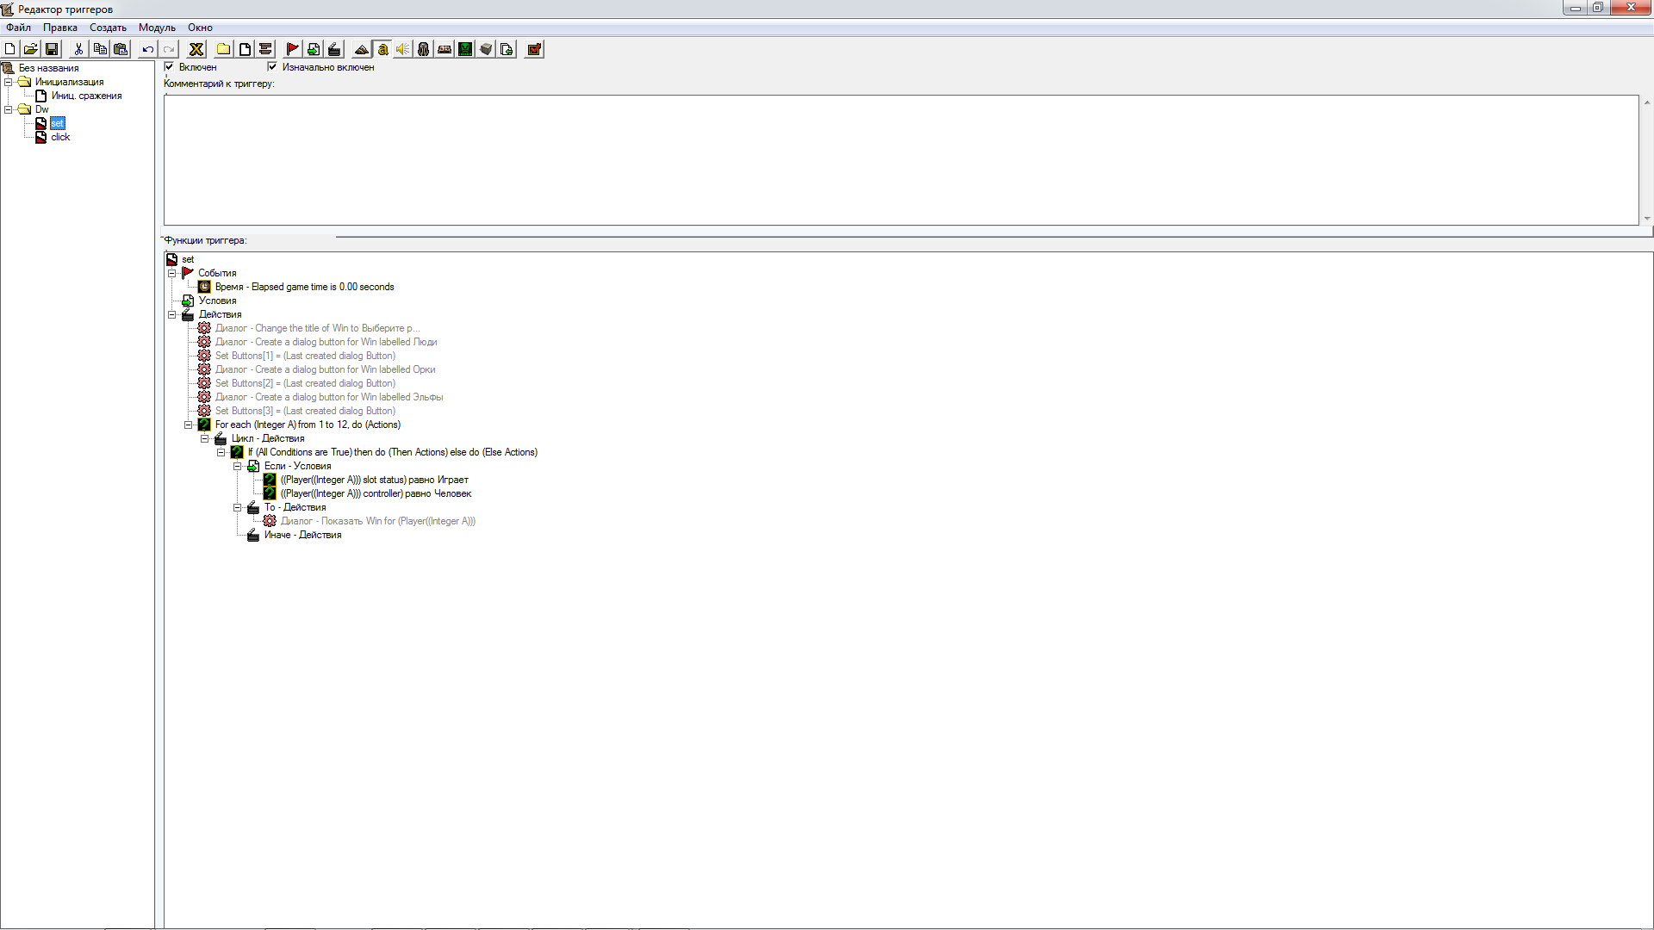Add new action via clapperboard icon
The image size is (1654, 930).
pyautogui.click(x=334, y=49)
